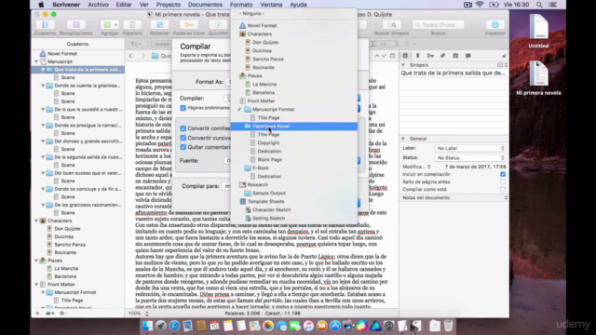Open the inspector snapshots camera icon

pos(455,56)
